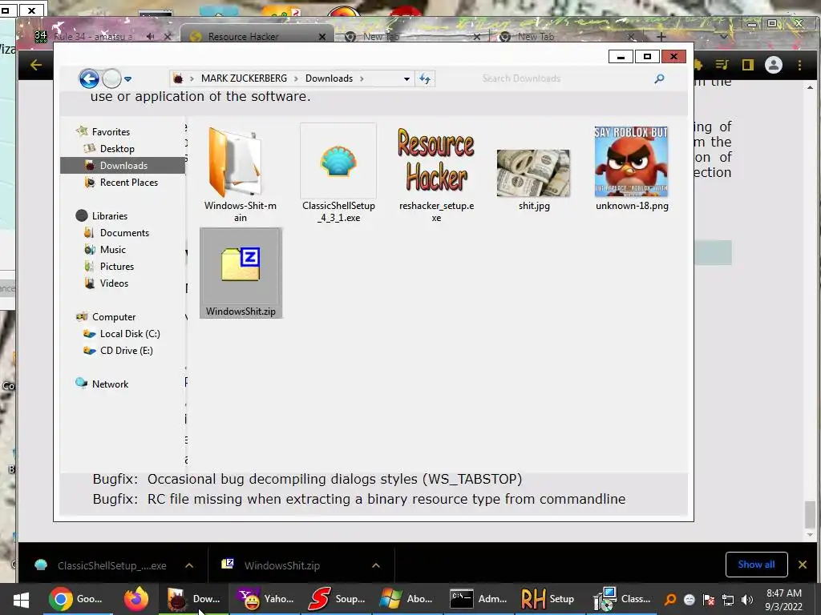Open Chrome media controls icon
The height and width of the screenshot is (615, 821).
click(722, 65)
